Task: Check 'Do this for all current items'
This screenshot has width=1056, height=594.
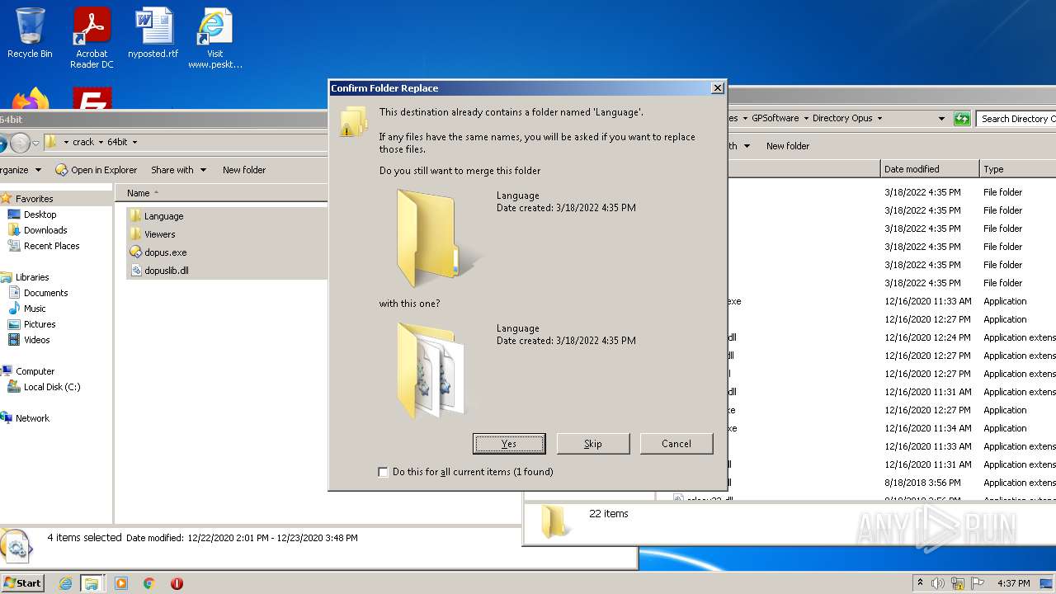Action: 383,472
